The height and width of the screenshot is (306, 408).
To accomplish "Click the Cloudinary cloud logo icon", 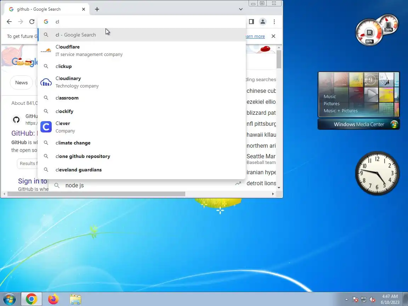I will click(x=46, y=82).
